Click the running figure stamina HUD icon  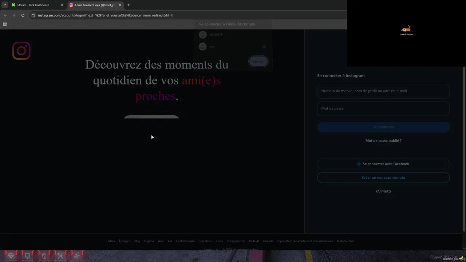[x=77, y=256]
